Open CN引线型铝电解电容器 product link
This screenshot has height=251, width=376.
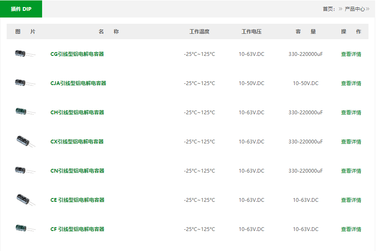77,171
